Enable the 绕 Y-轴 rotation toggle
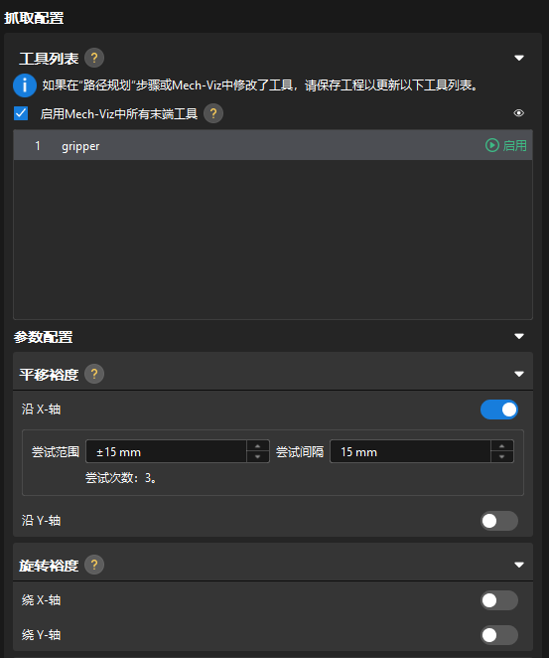Screen dimensions: 549x658 [x=499, y=635]
